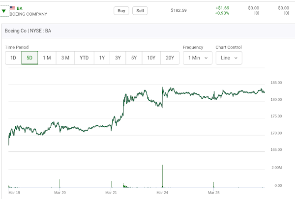Collapse the BA row green arrow
The image size is (295, 199).
[x=4, y=11]
